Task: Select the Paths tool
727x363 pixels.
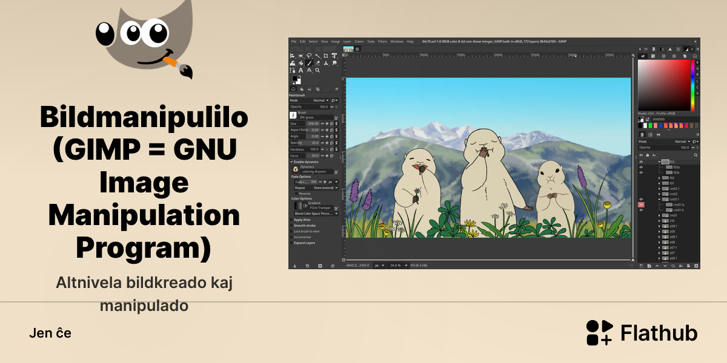Action: (293, 70)
